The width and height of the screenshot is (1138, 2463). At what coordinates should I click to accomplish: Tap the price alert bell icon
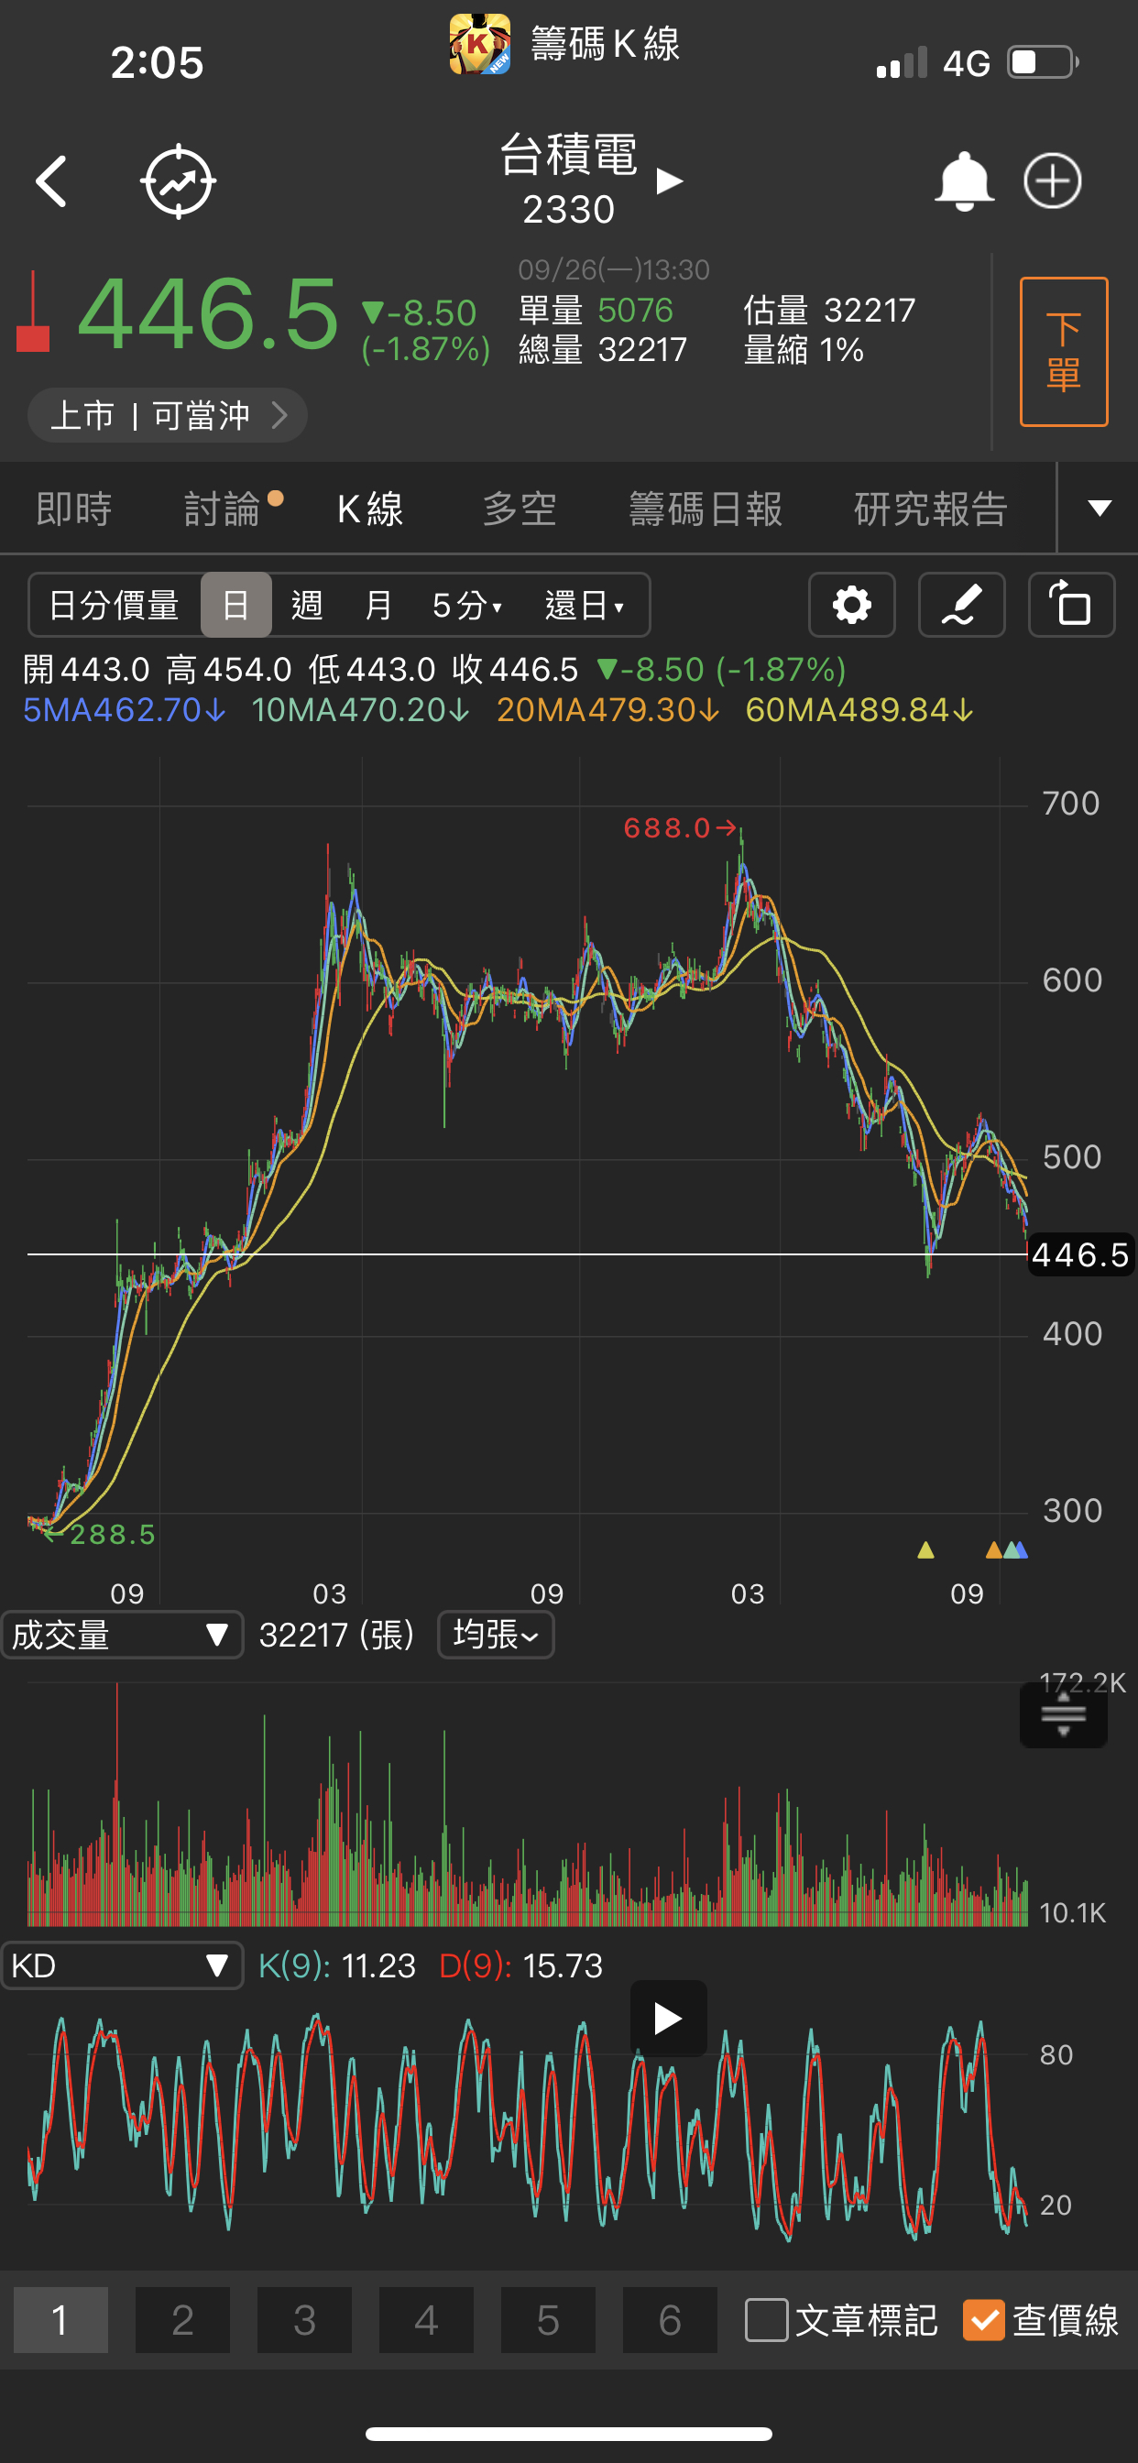tap(963, 181)
